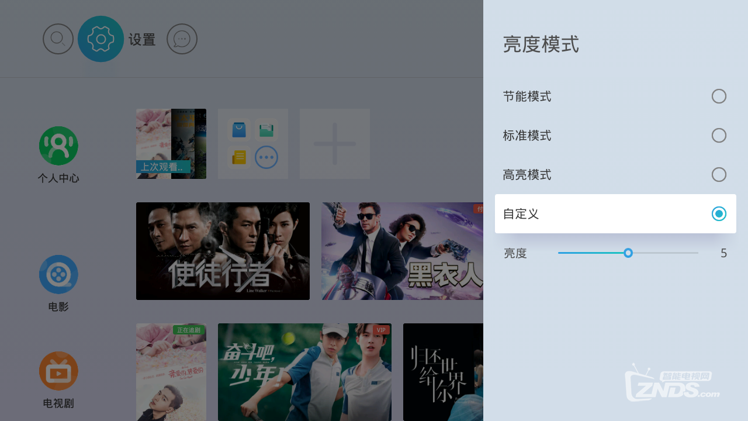
Task: Click the 亮度模式 panel title
Action: [541, 44]
